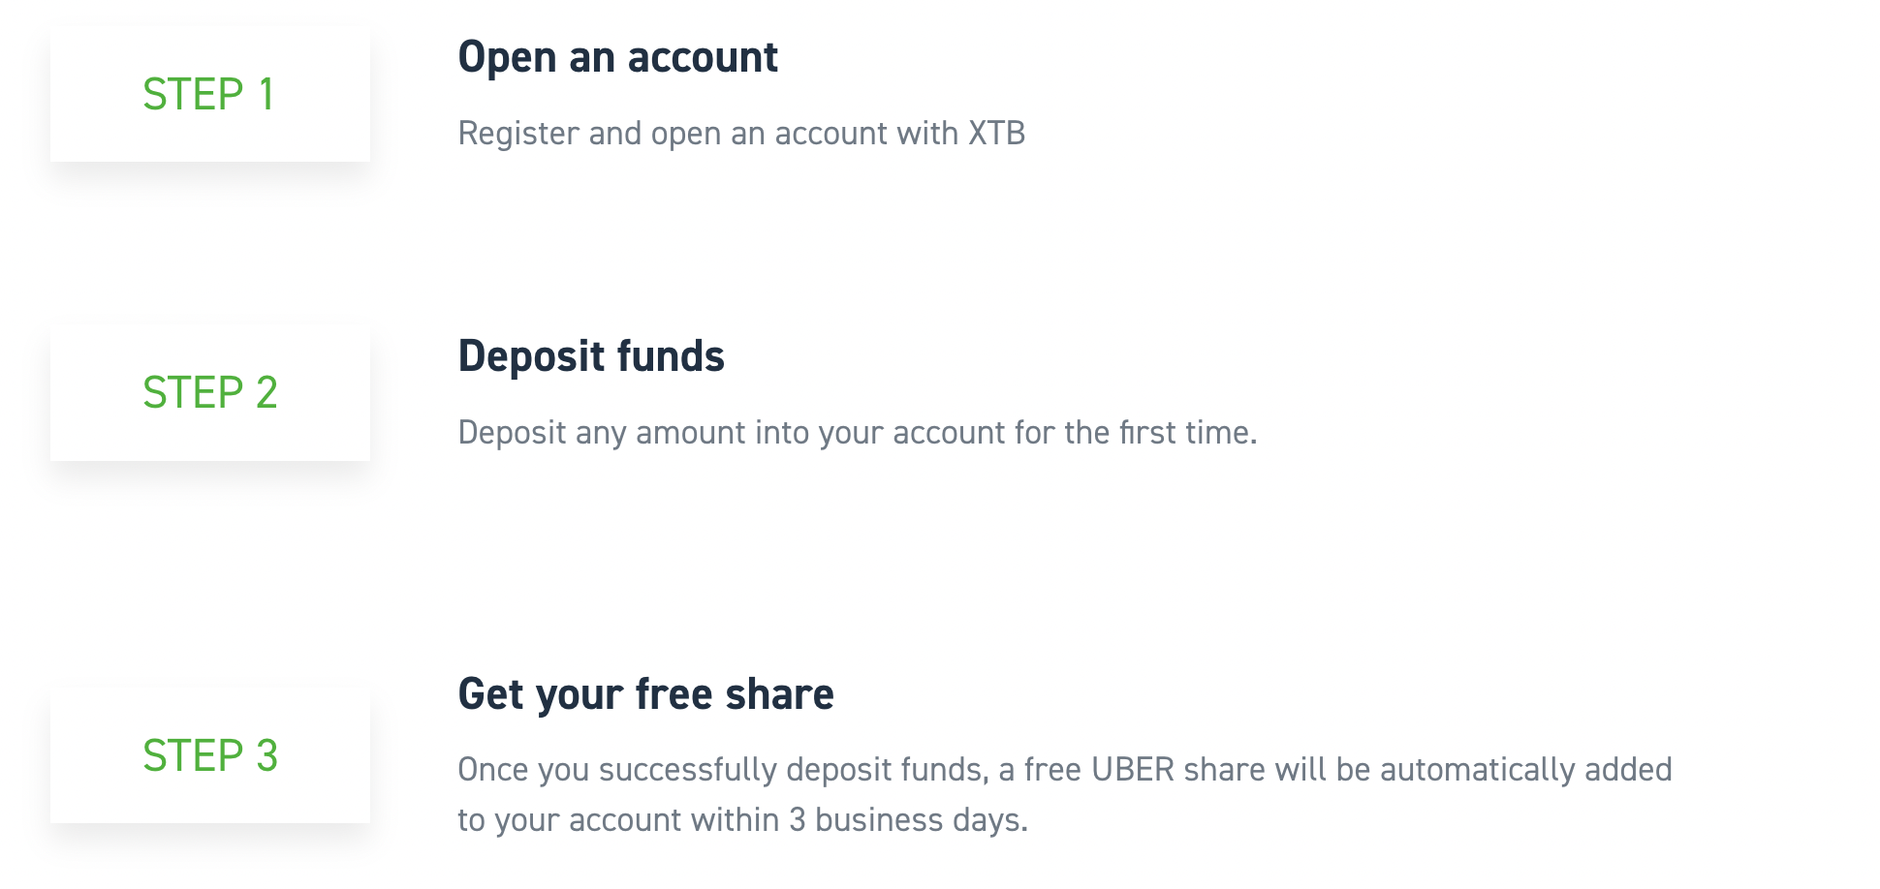The height and width of the screenshot is (889, 1880).
Task: Select the STEP 2 card
Action: point(209,392)
